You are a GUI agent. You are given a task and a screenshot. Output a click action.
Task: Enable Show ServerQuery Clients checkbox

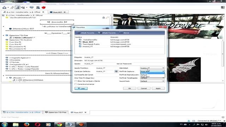(x=76, y=81)
